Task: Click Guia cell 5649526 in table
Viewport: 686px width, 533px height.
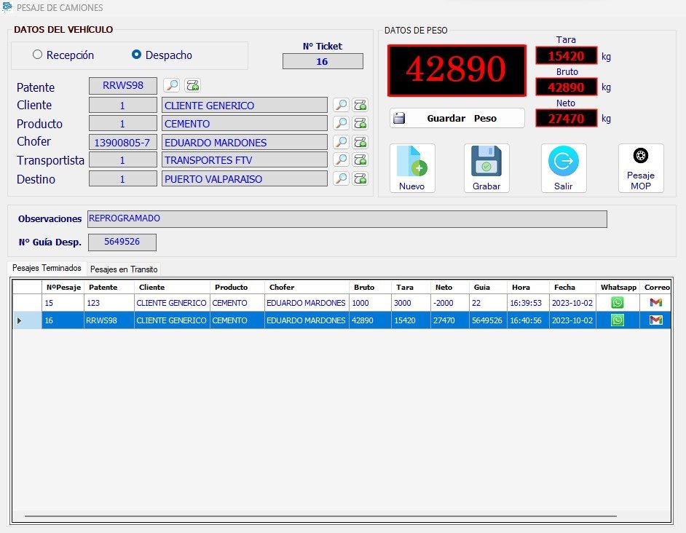Action: point(488,320)
